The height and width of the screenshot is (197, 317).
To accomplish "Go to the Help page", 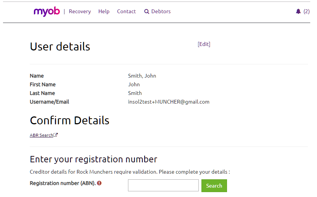I will point(104,12).
